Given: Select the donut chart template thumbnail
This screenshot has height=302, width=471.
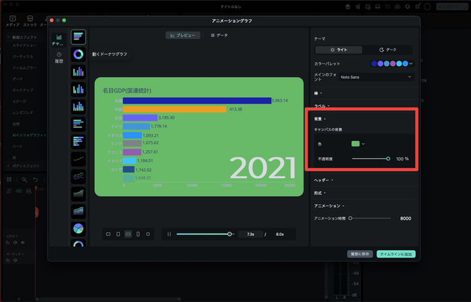Looking at the screenshot, I should tap(79, 53).
